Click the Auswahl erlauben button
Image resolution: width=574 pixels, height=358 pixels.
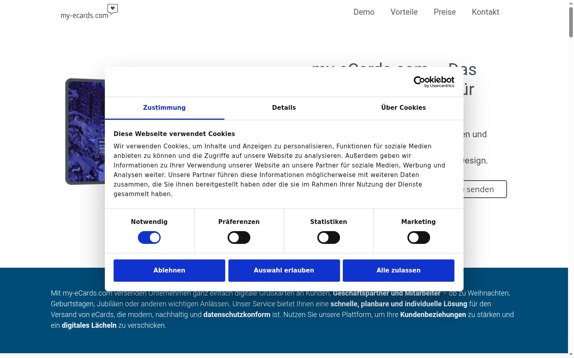pyautogui.click(x=284, y=270)
